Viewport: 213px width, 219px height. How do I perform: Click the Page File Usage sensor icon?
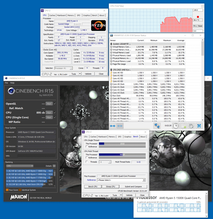tap(111, 64)
